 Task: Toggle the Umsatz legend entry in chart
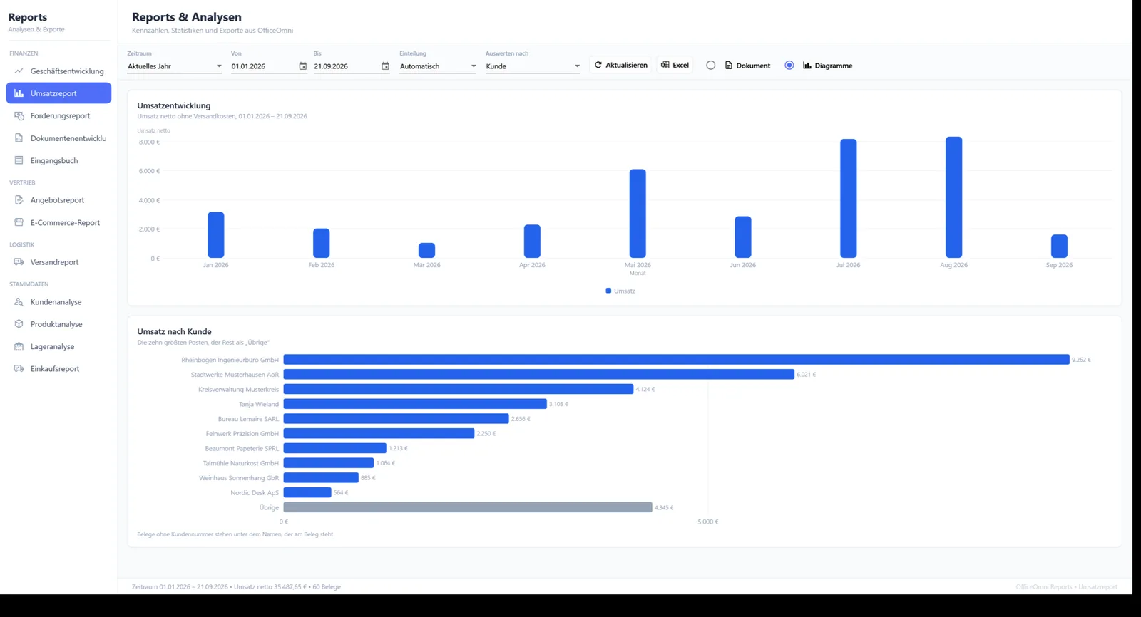620,291
